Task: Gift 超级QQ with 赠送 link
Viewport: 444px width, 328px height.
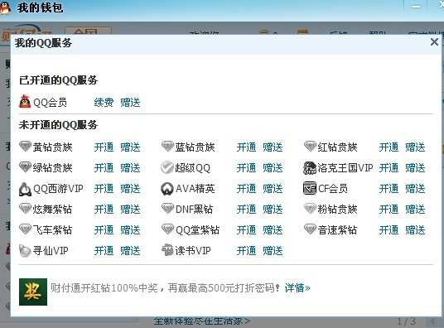Action: [273, 168]
